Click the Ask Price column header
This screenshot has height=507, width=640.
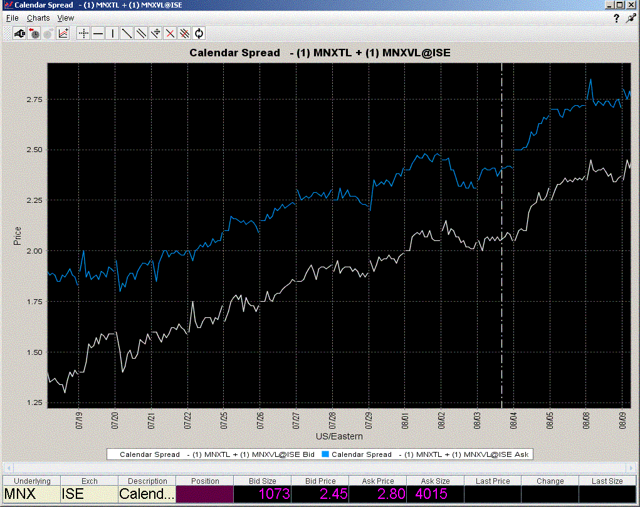pos(377,481)
